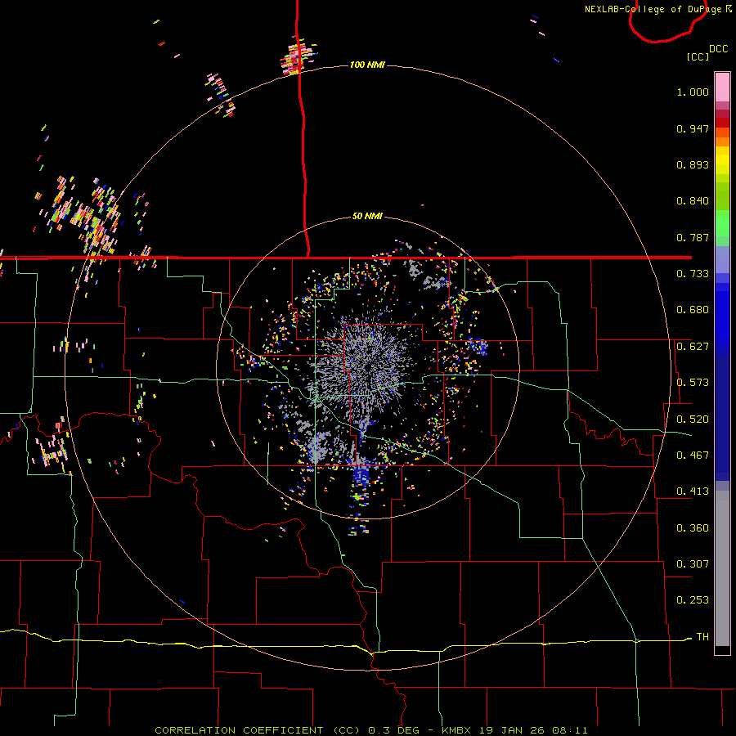Click the 0.253 legend value
The image size is (736, 736).
pos(693,600)
